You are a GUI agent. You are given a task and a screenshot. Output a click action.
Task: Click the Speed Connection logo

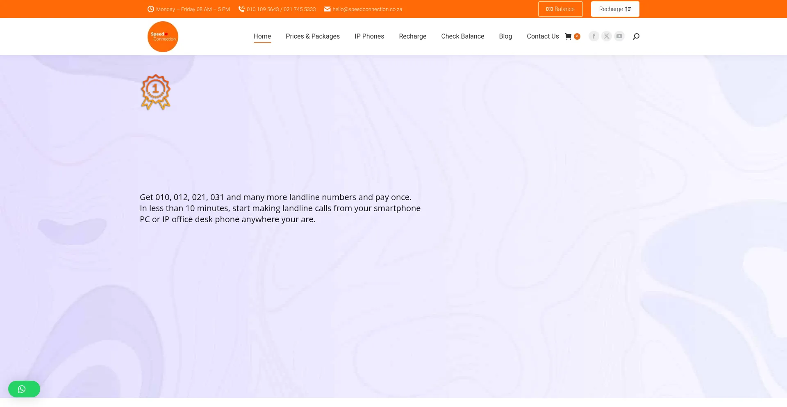click(163, 37)
